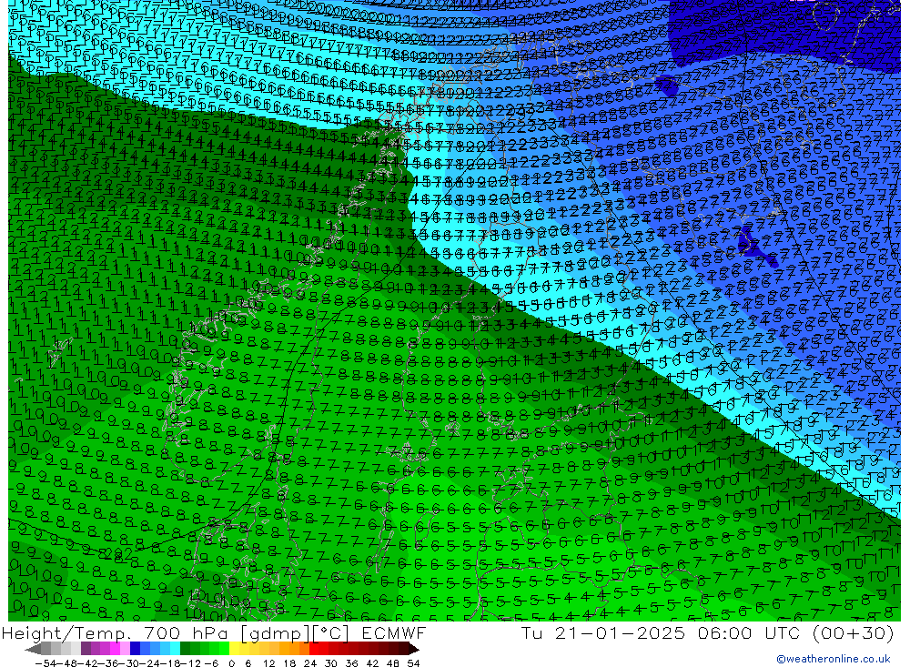Click the '54' legend scale value
The height and width of the screenshot is (667, 910).
coord(413,663)
